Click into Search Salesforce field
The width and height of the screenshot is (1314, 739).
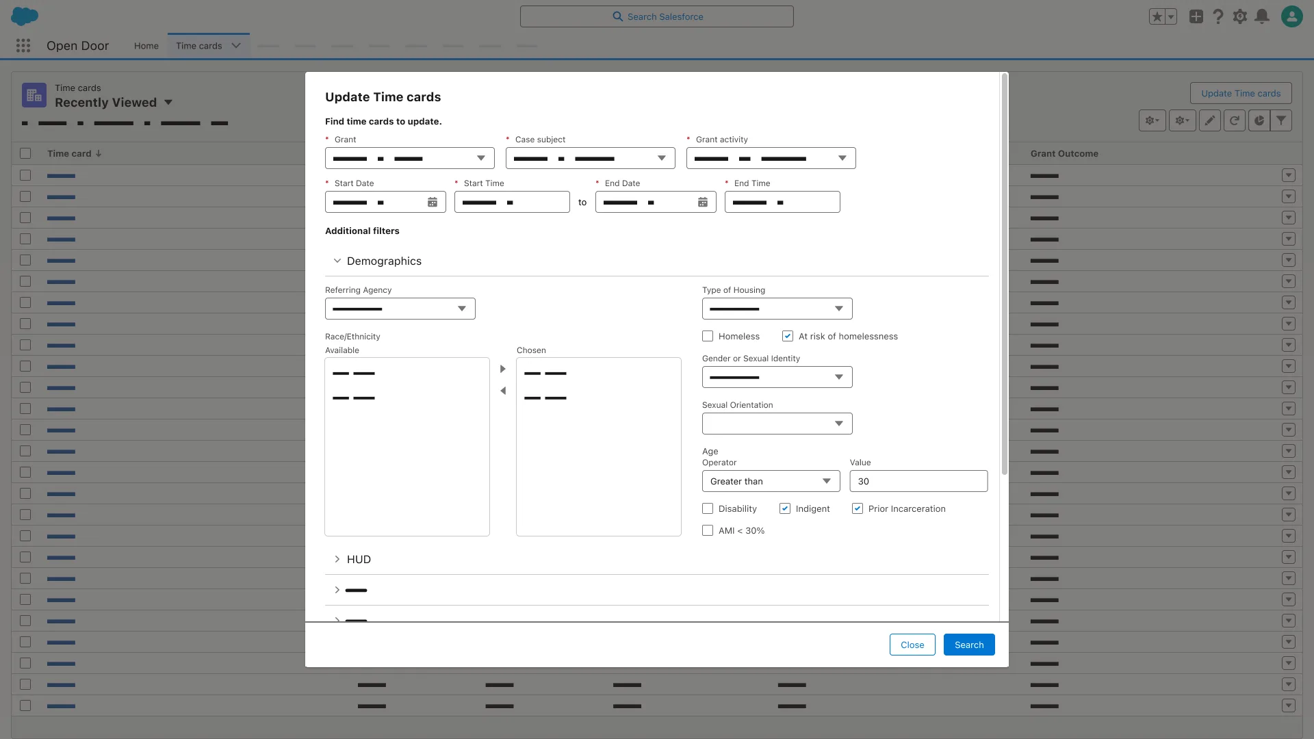click(x=657, y=16)
